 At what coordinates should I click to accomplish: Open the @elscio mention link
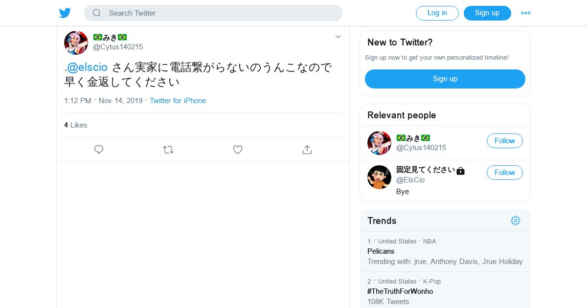point(87,67)
